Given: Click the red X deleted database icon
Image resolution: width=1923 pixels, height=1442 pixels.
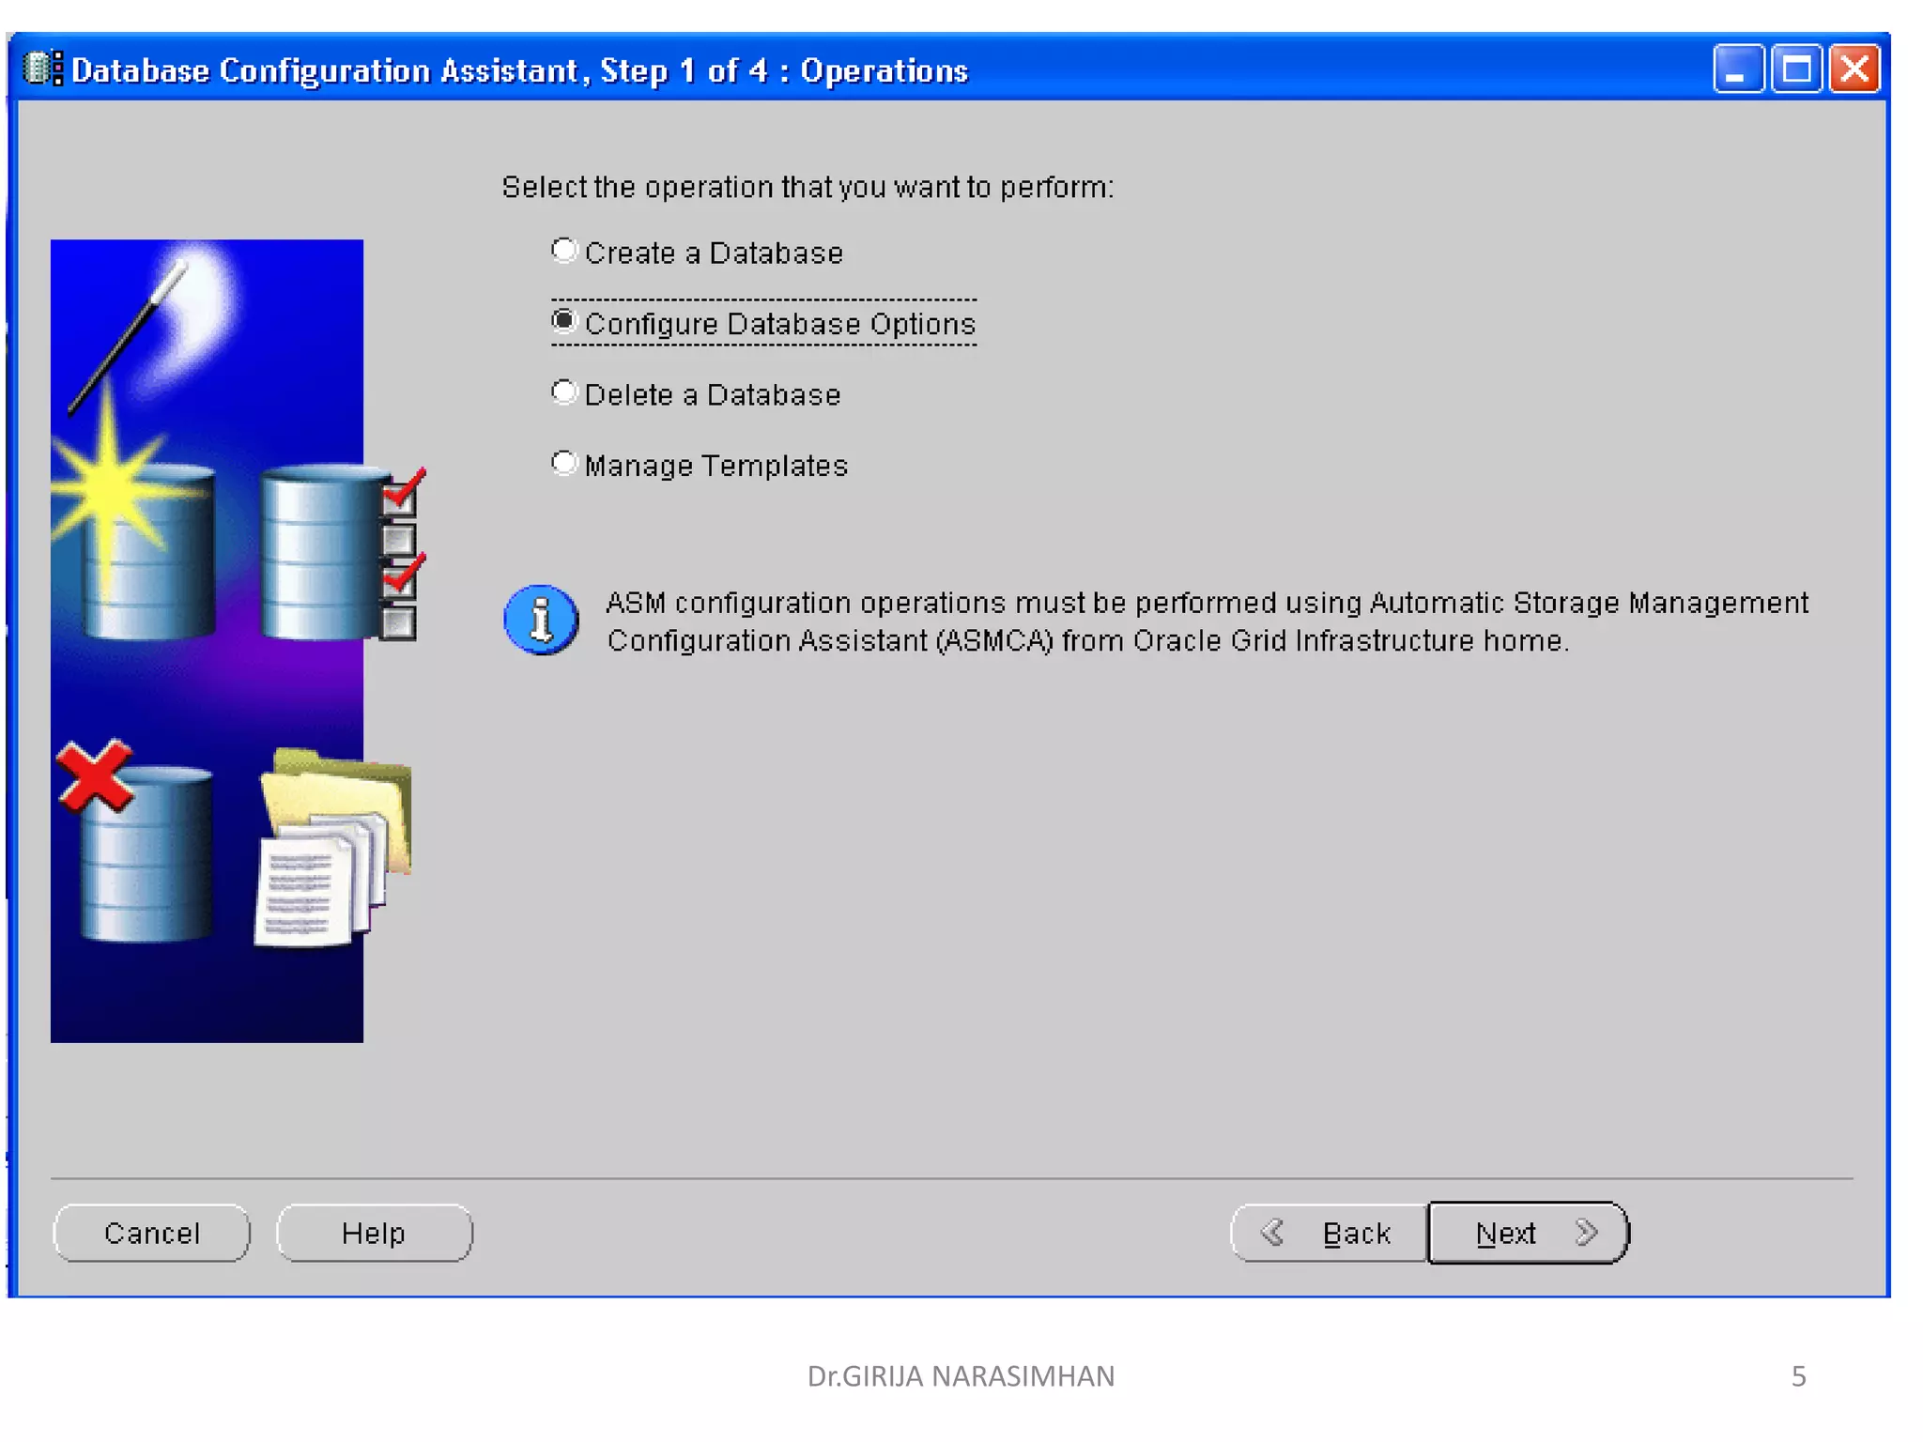Looking at the screenshot, I should point(95,776).
